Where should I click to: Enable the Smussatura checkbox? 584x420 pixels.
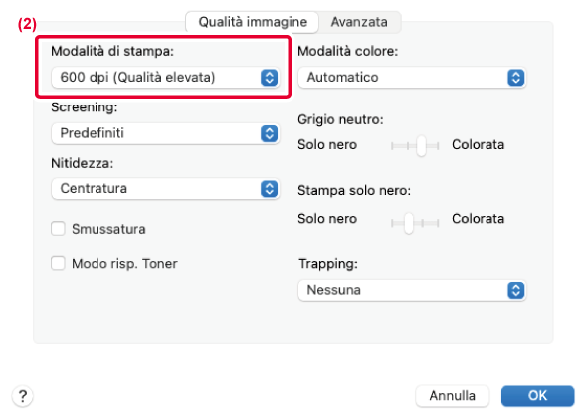58,229
